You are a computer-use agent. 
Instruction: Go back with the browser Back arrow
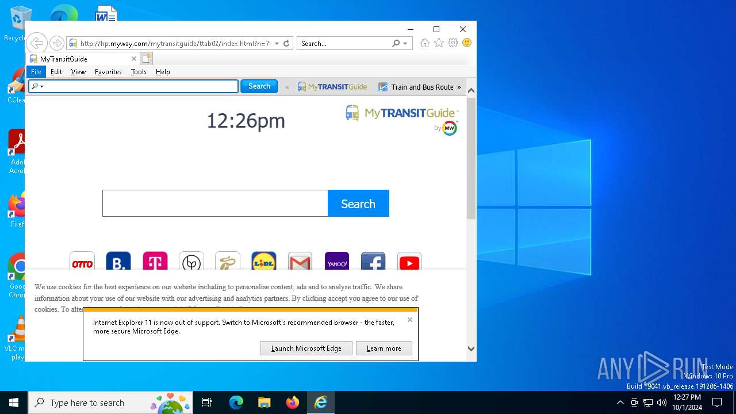tap(36, 43)
